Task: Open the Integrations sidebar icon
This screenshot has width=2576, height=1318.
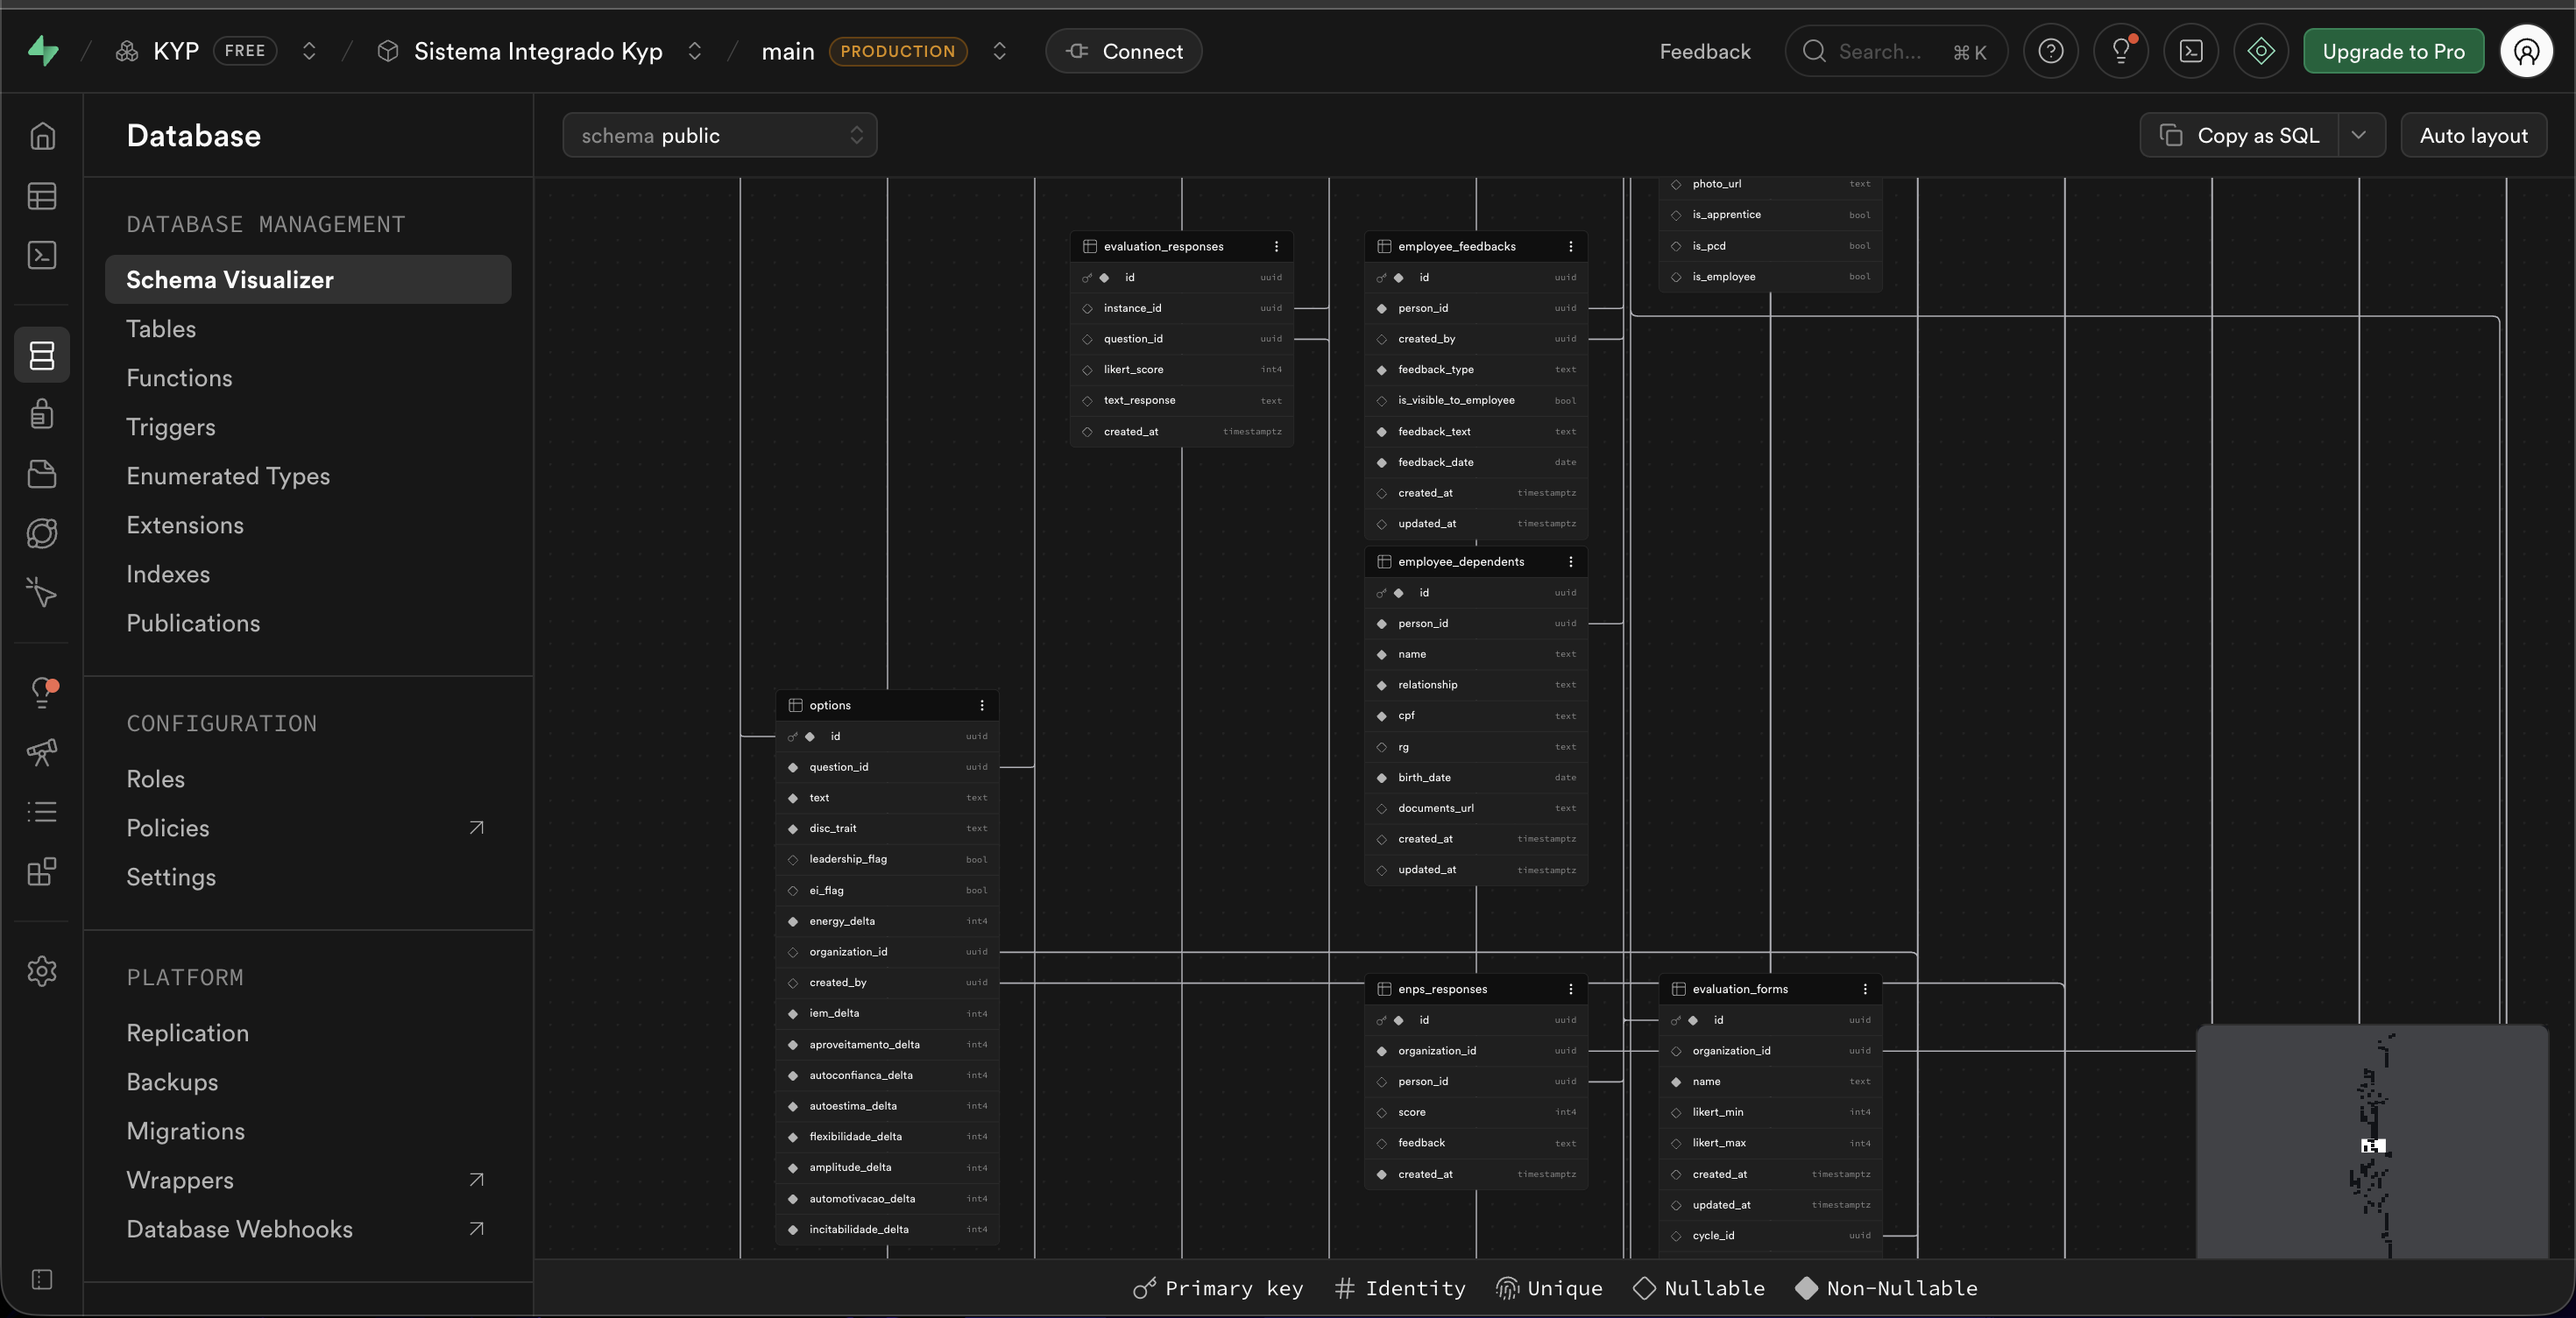Action: coord(42,871)
